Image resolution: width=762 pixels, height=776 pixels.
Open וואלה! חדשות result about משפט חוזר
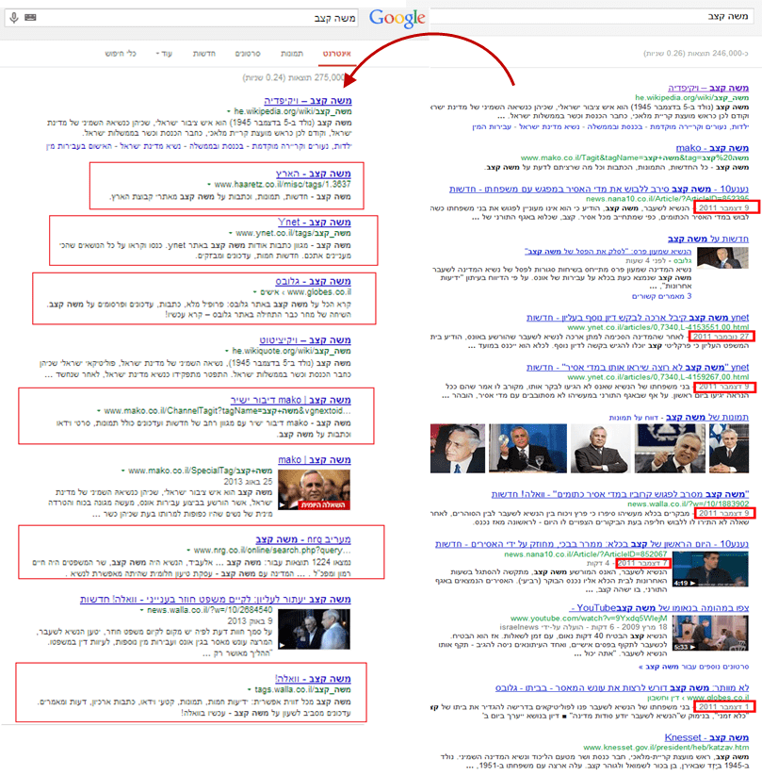pyautogui.click(x=215, y=600)
